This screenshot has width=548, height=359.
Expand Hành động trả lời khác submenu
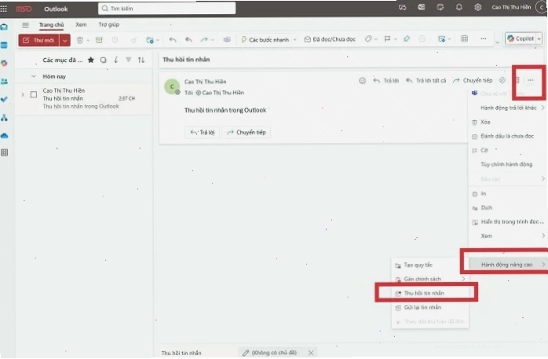[507, 108]
